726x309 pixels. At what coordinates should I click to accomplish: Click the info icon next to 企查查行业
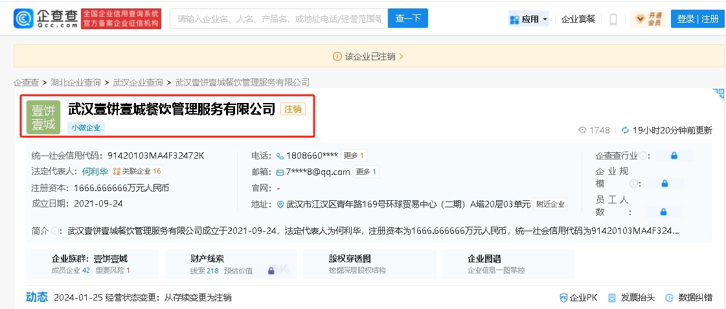pos(643,155)
